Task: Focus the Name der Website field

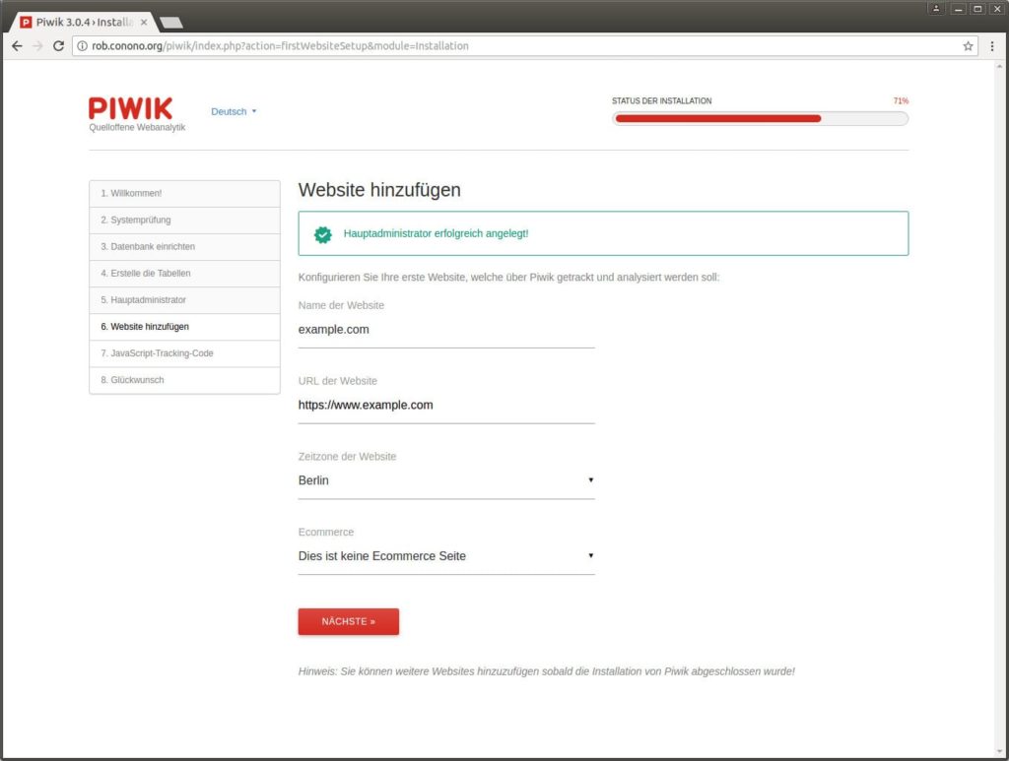Action: pyautogui.click(x=446, y=330)
